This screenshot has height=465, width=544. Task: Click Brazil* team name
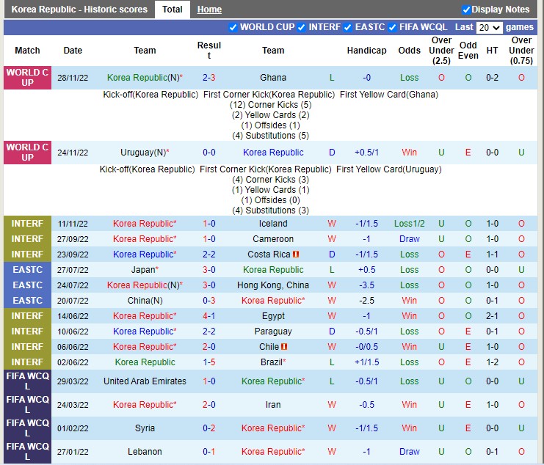273,362
